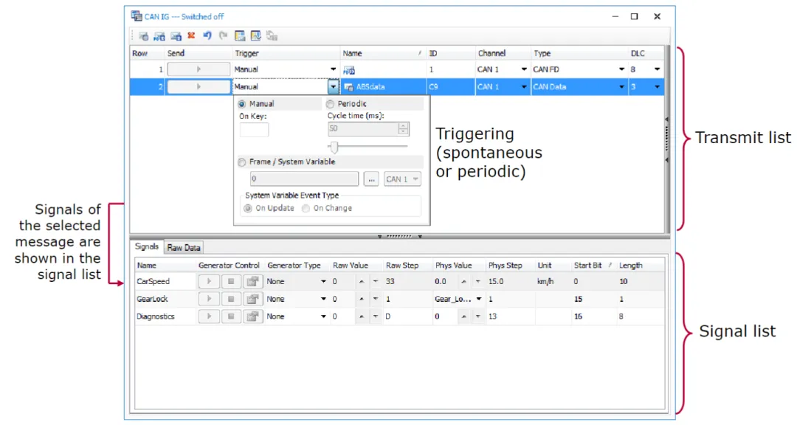
Task: Open the Gear_Lo... Phys Value dropdown
Action: click(x=478, y=299)
